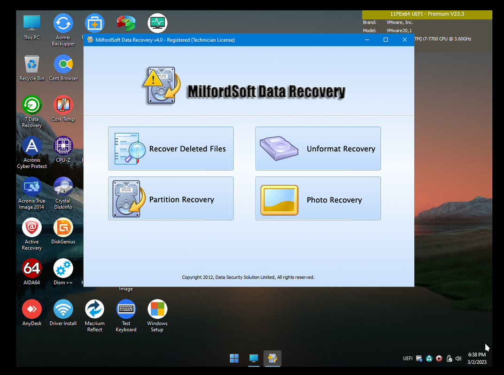Open Acronis True Image 2014
Screen dimensions: 504x375
(32, 194)
